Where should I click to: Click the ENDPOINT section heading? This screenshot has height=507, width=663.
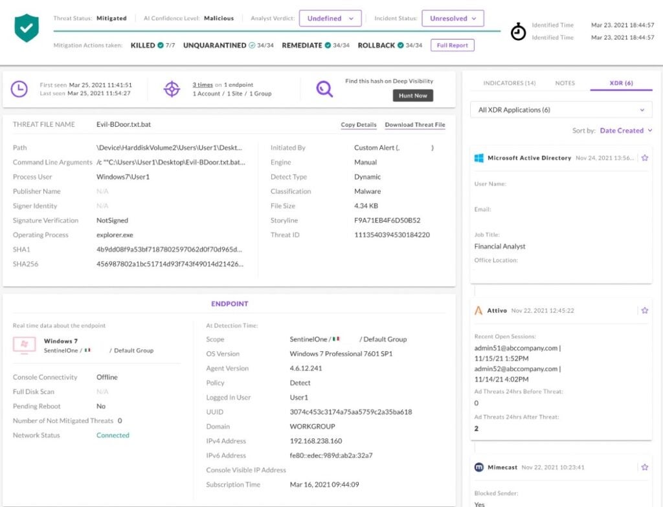[230, 304]
